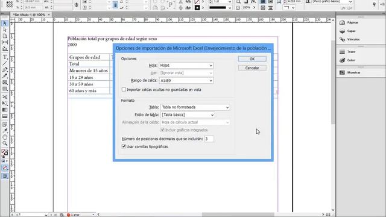The width and height of the screenshot is (386, 217).
Task: Click the decimal positions number field
Action: (209, 139)
